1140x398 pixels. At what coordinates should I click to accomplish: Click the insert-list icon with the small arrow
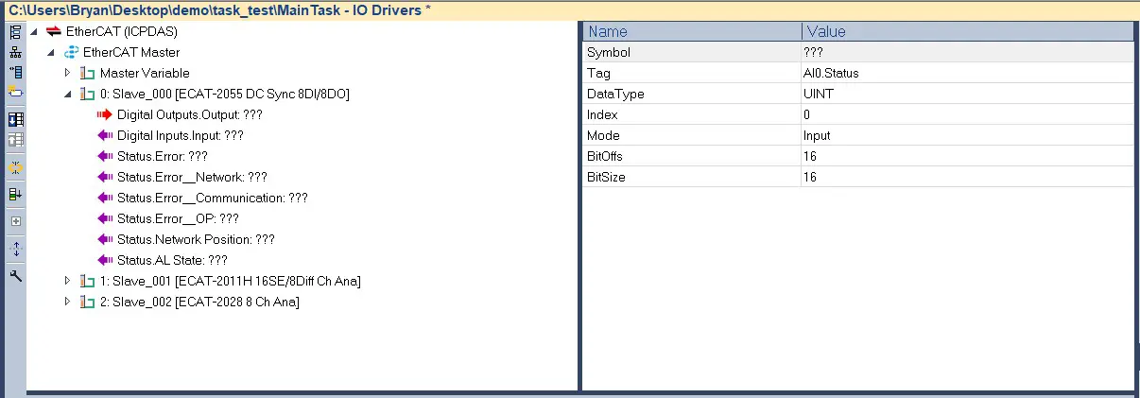(15, 72)
